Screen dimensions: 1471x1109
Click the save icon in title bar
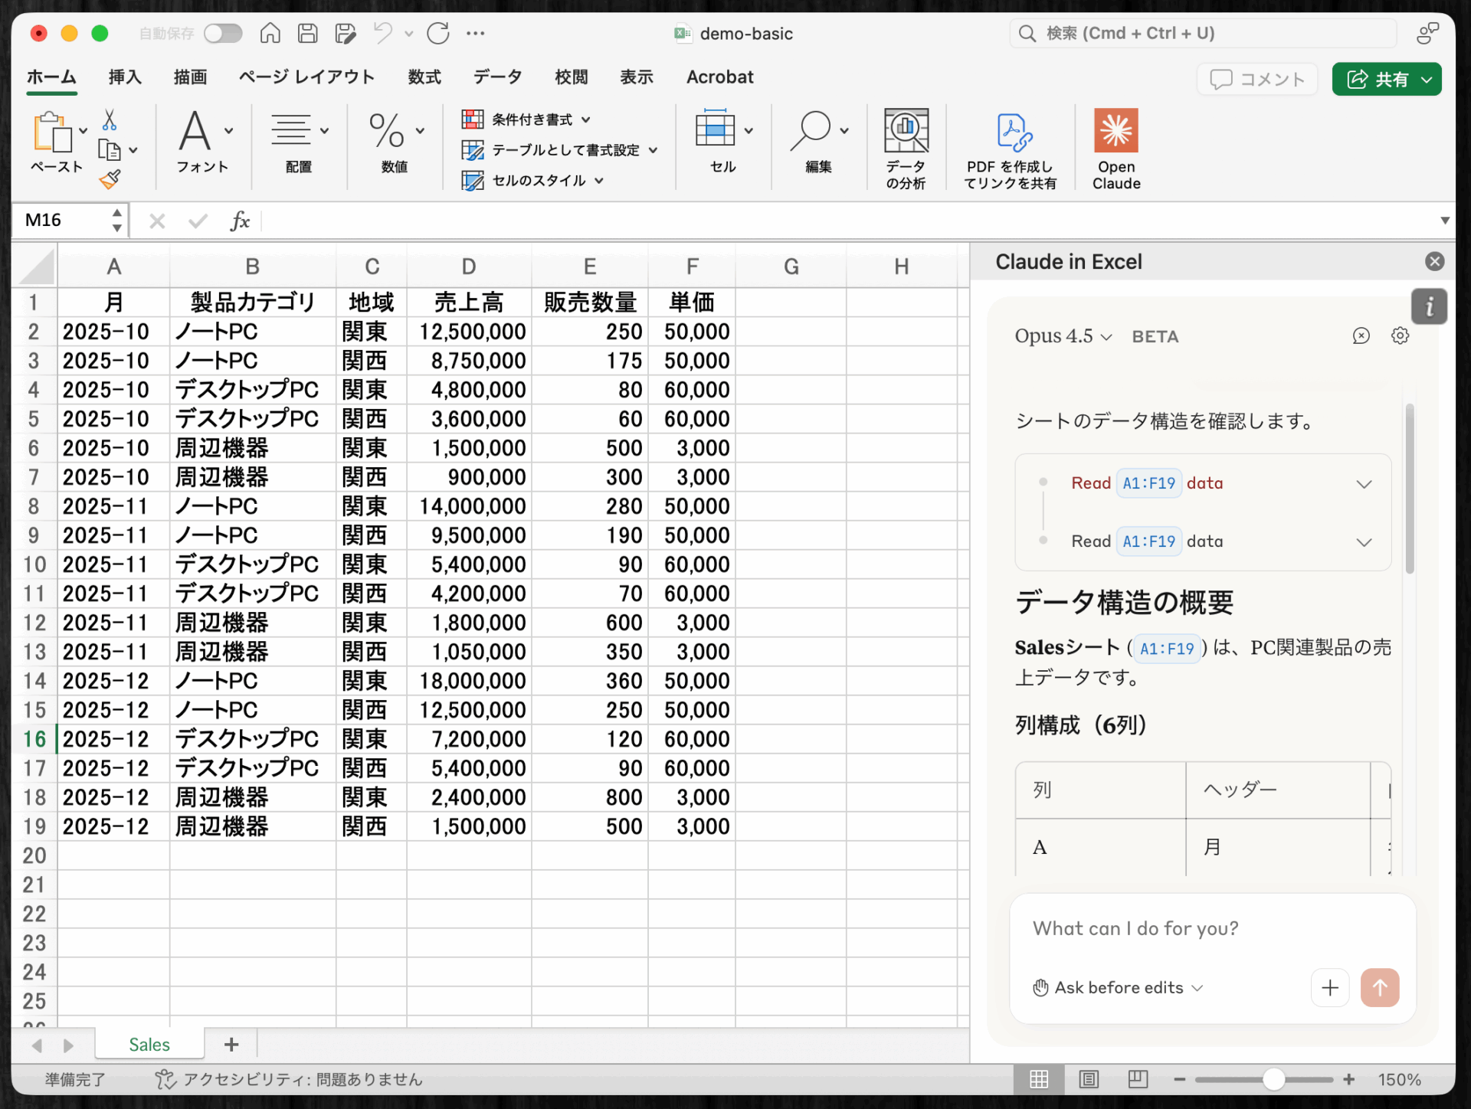click(x=308, y=33)
